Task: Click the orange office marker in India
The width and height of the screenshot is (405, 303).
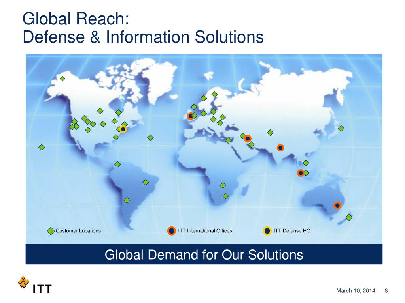Action: 280,148
